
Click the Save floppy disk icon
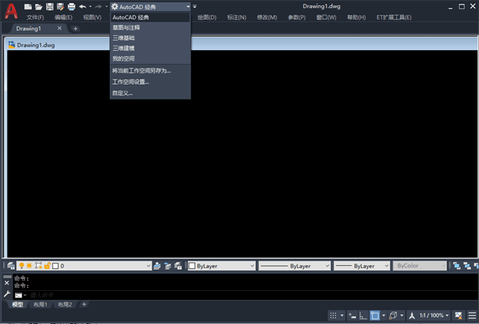tap(49, 7)
